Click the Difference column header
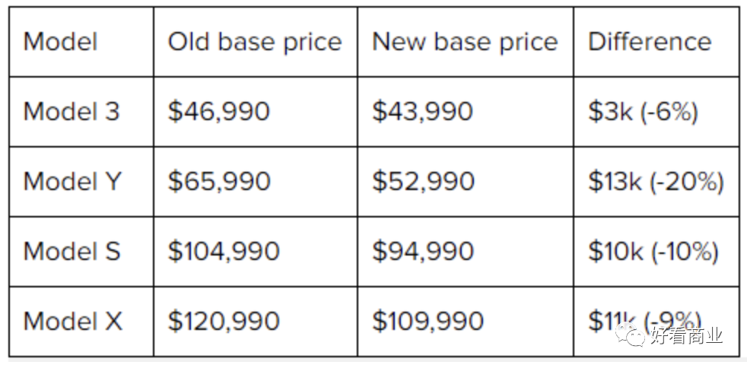Image resolution: width=747 pixels, height=368 pixels. click(650, 42)
